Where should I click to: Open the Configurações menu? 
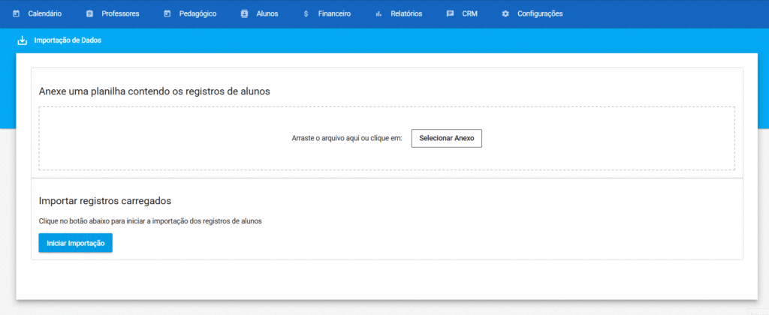click(540, 13)
